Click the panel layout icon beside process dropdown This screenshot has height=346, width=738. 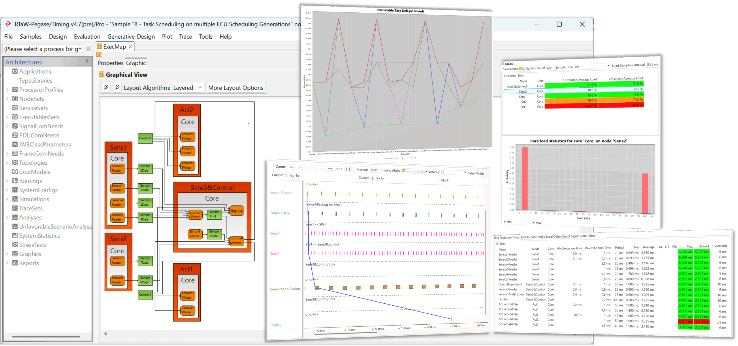click(89, 48)
